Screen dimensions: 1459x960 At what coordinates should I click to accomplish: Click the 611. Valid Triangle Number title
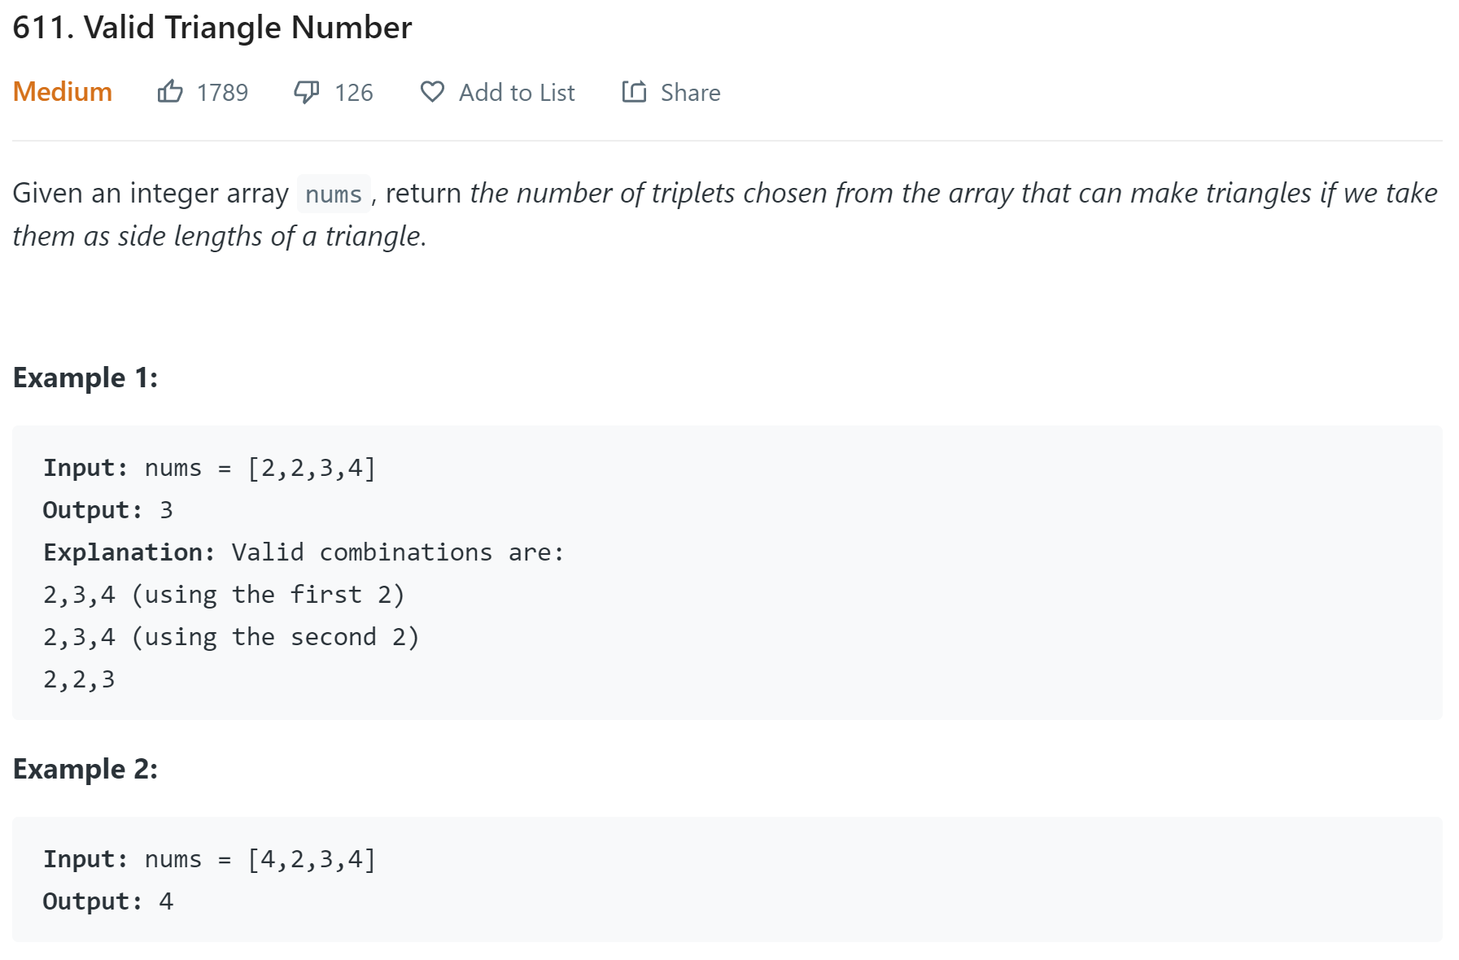click(x=212, y=28)
